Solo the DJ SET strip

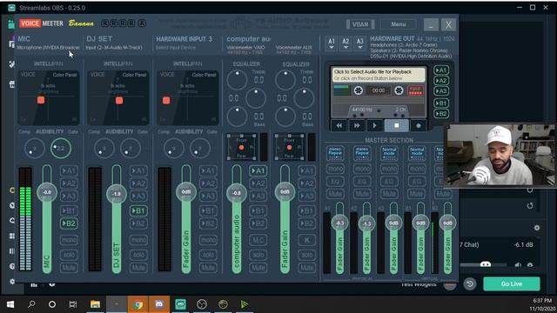point(138,255)
